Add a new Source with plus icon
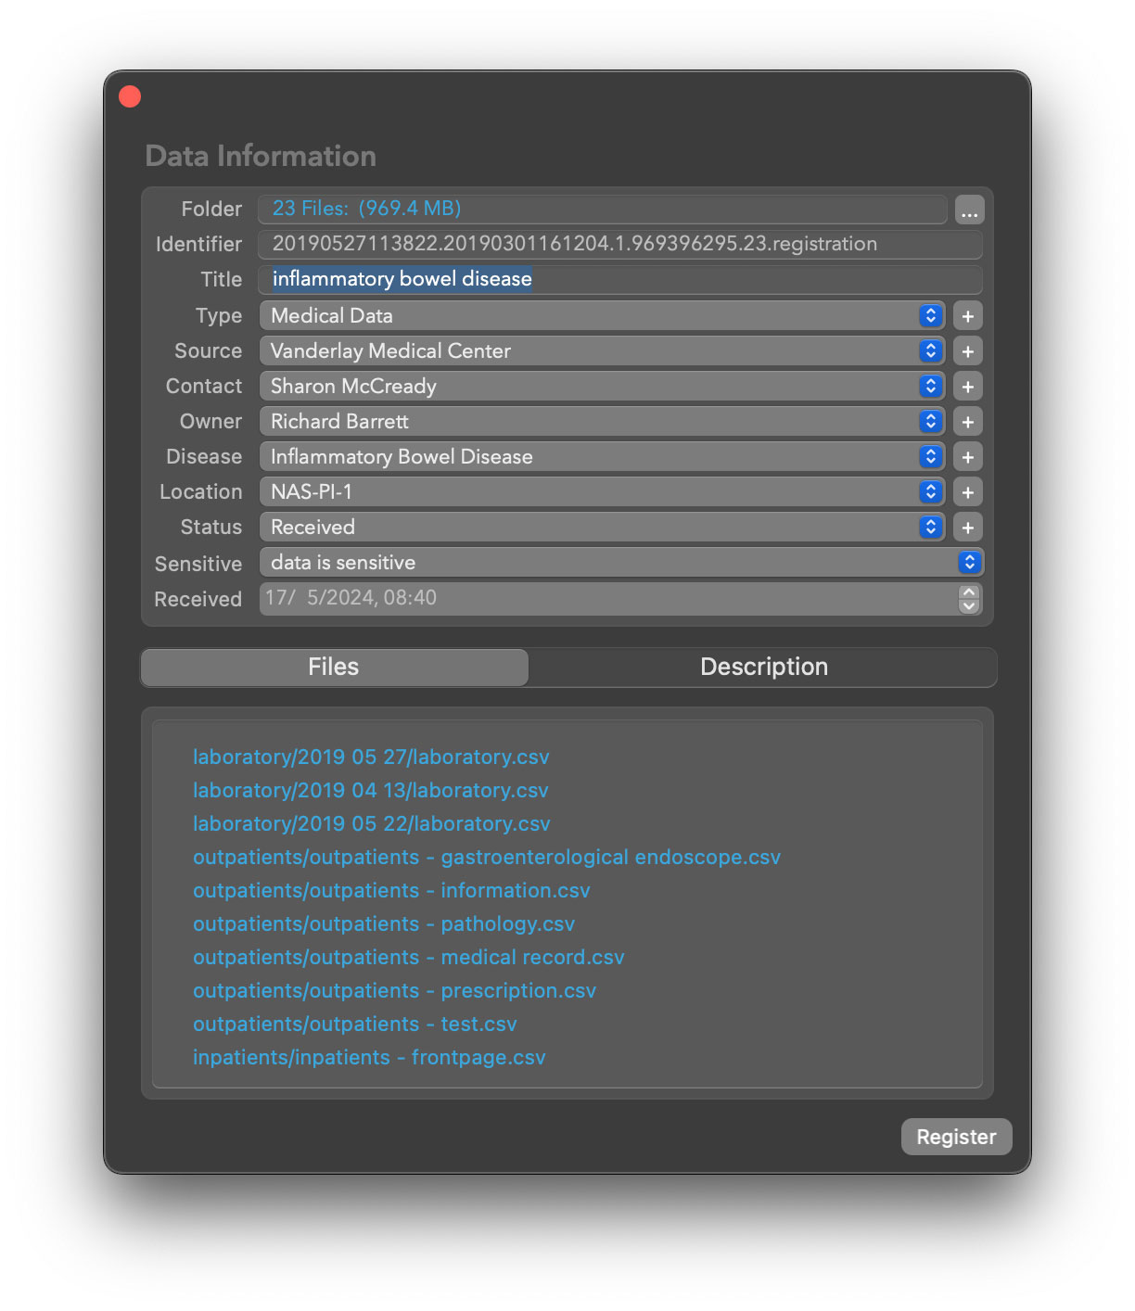 [x=967, y=351]
